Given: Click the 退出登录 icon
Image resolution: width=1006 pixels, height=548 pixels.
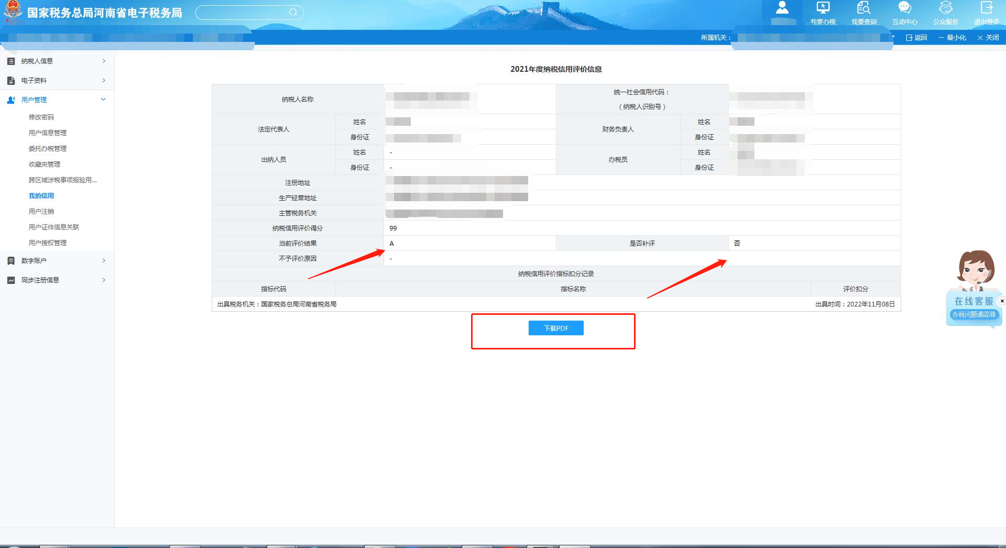Looking at the screenshot, I should (x=987, y=7).
